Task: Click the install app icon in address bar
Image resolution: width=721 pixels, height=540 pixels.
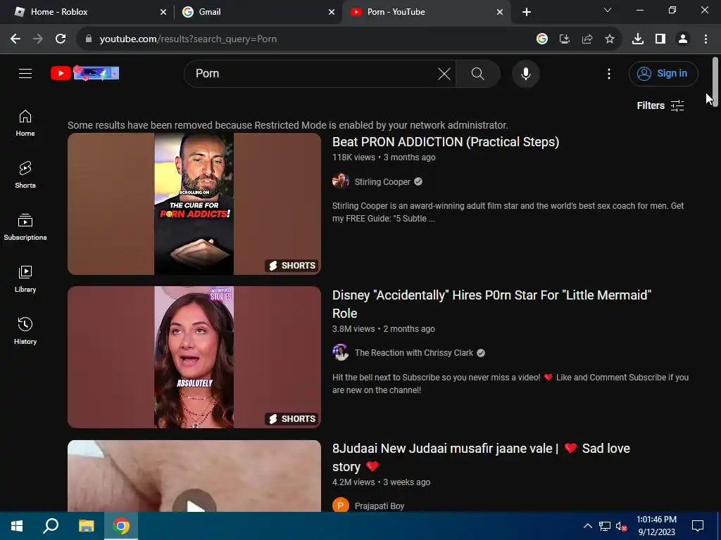Action: [565, 39]
